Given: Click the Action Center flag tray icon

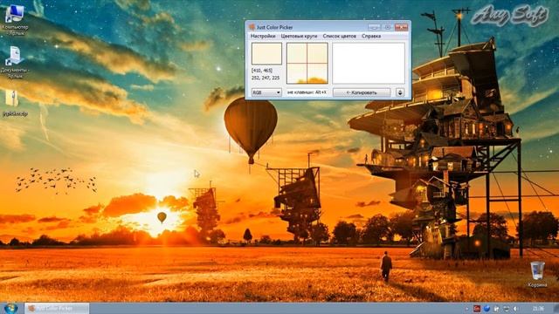Looking at the screenshot, I should pos(496,309).
